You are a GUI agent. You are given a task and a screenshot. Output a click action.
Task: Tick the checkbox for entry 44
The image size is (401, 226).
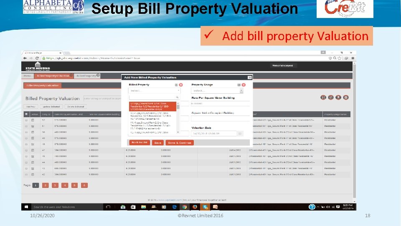(26, 162)
